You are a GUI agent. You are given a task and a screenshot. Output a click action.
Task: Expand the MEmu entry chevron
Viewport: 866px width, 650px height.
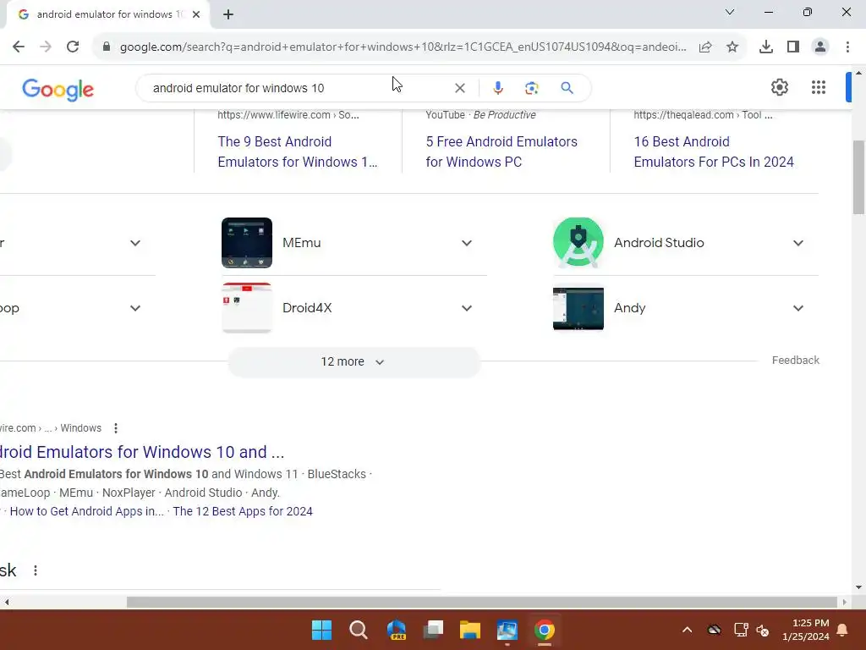click(467, 243)
